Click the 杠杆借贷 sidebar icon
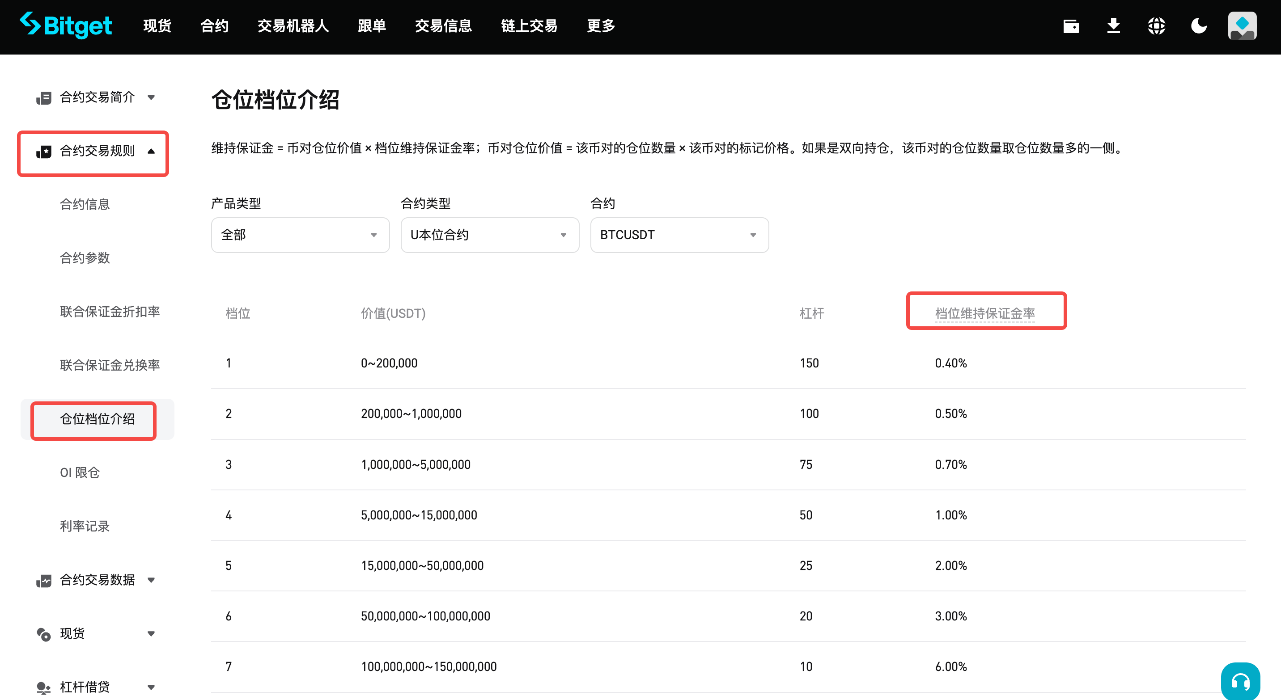 pos(44,687)
